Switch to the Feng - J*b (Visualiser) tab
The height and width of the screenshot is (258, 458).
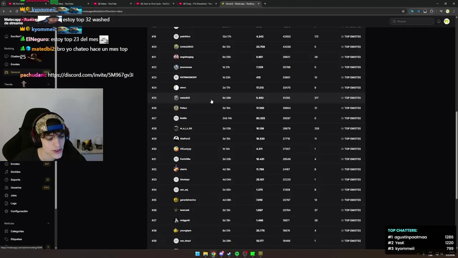198,4
